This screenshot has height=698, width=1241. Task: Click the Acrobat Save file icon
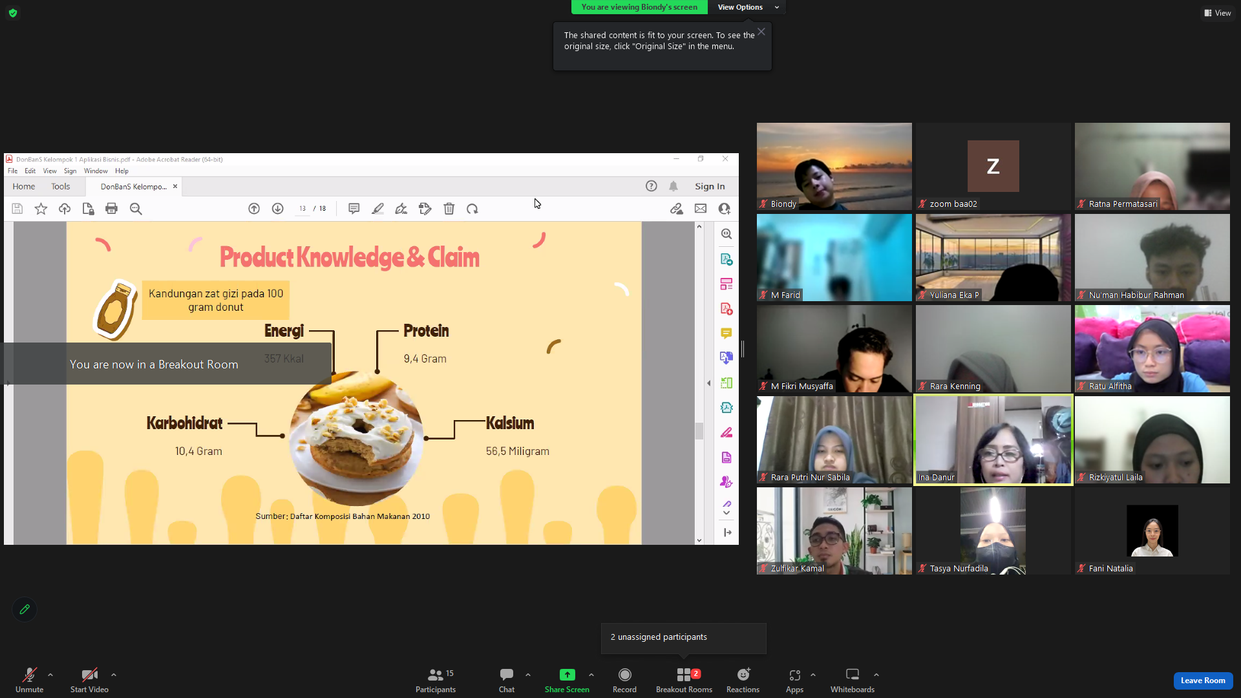point(17,209)
